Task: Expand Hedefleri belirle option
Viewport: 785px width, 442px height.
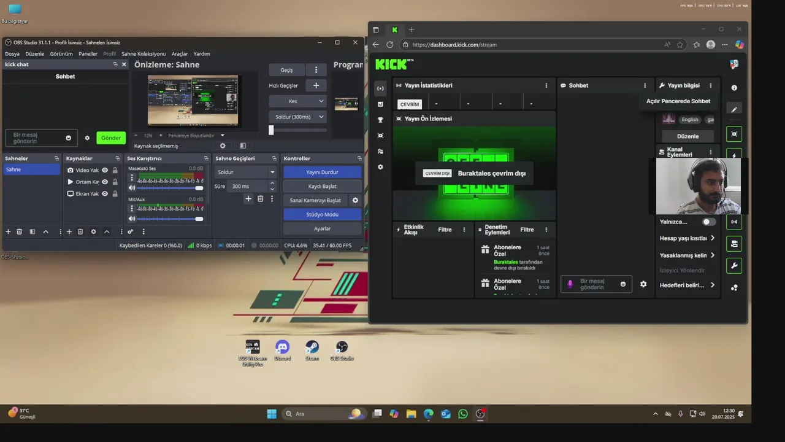Action: coord(687,285)
